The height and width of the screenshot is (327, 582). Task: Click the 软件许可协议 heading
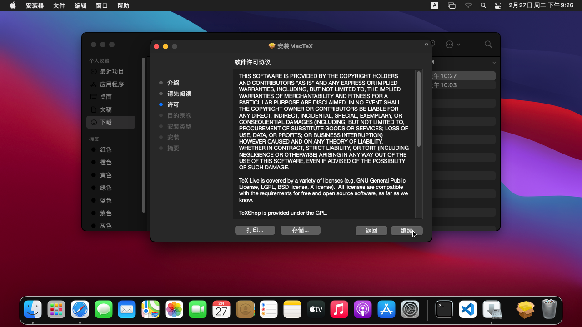coord(252,62)
